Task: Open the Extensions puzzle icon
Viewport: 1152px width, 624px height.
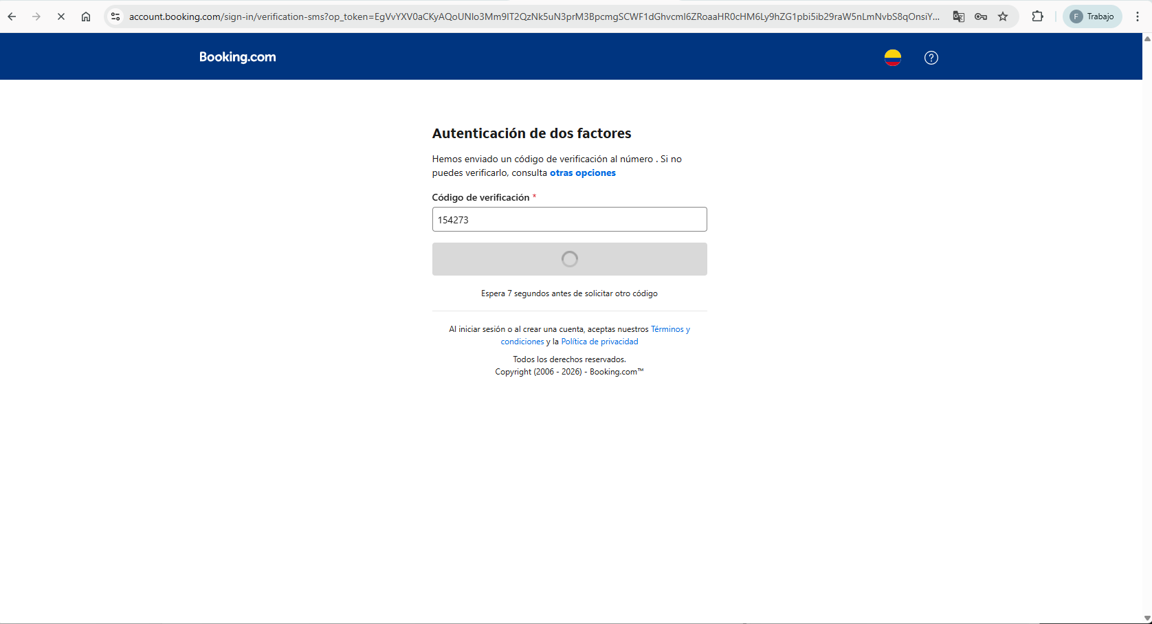Action: [1038, 16]
